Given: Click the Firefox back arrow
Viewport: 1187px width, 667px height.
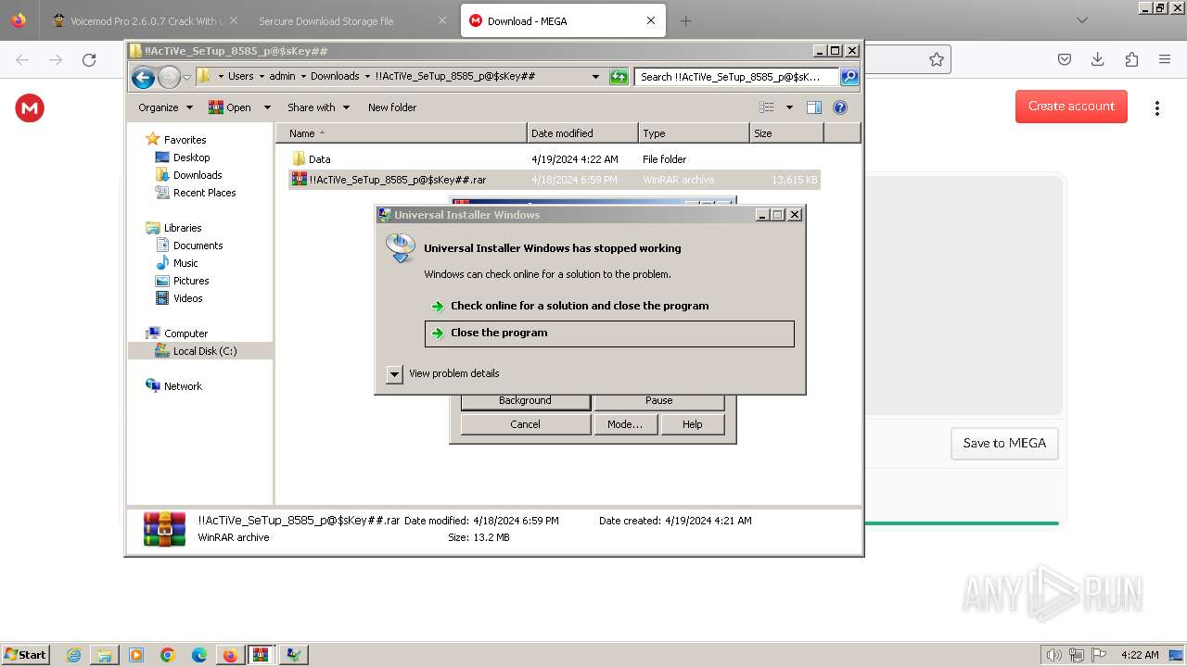Looking at the screenshot, I should pos(22,60).
